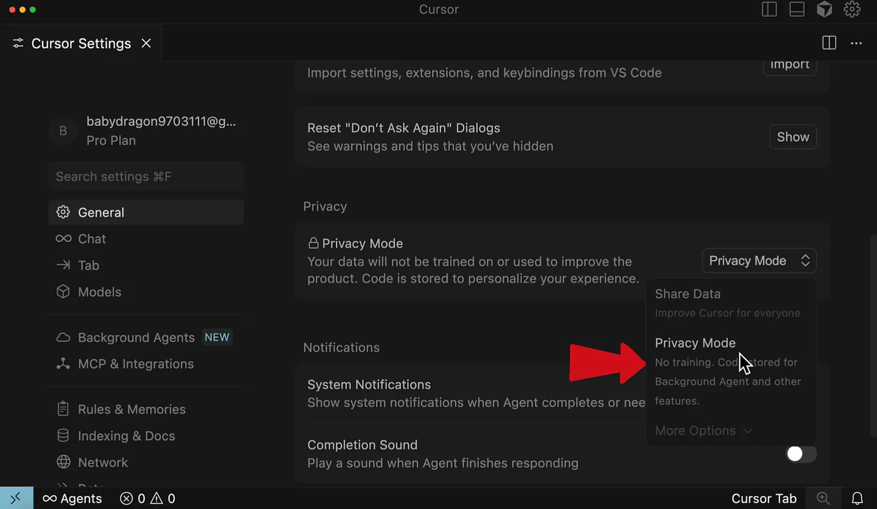
Task: Click the zoom magnifier in status bar
Action: (x=824, y=498)
